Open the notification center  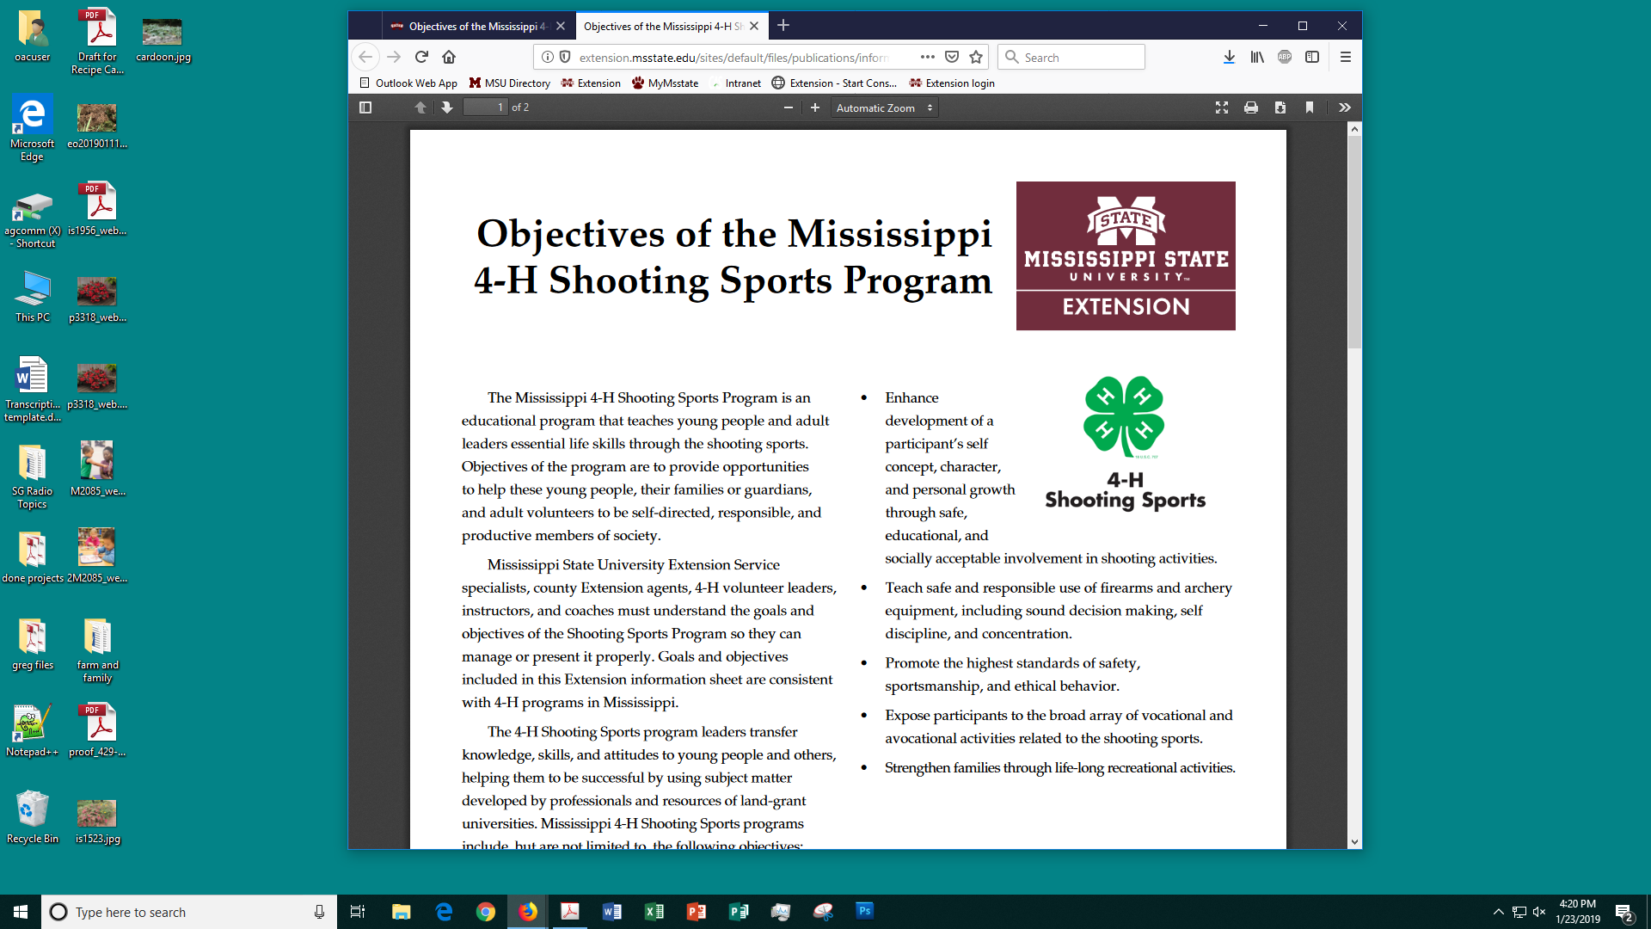click(x=1624, y=912)
